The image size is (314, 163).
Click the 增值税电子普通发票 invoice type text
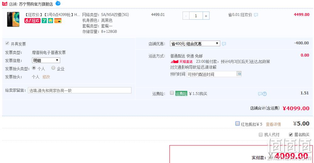point(49,52)
